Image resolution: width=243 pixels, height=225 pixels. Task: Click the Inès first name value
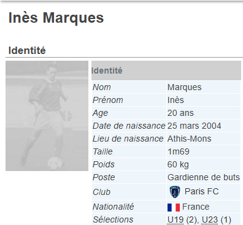(x=175, y=100)
